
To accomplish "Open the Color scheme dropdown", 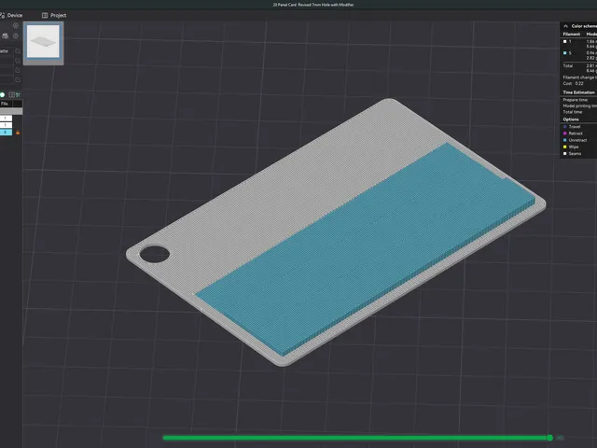I will [584, 26].
